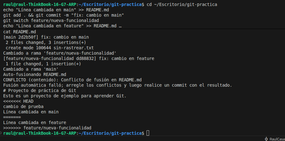Click the 'Línea cambiada en feature' output line
The height and width of the screenshot is (141, 285).
pyautogui.click(x=35, y=122)
